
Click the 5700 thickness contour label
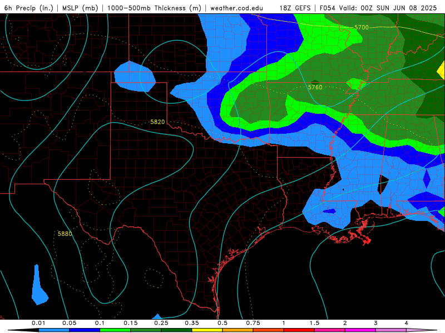[x=362, y=27]
